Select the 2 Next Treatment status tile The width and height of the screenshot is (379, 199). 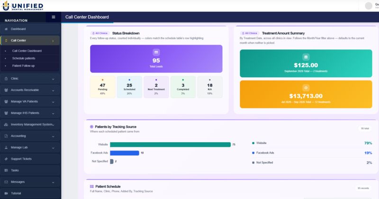coord(156,87)
